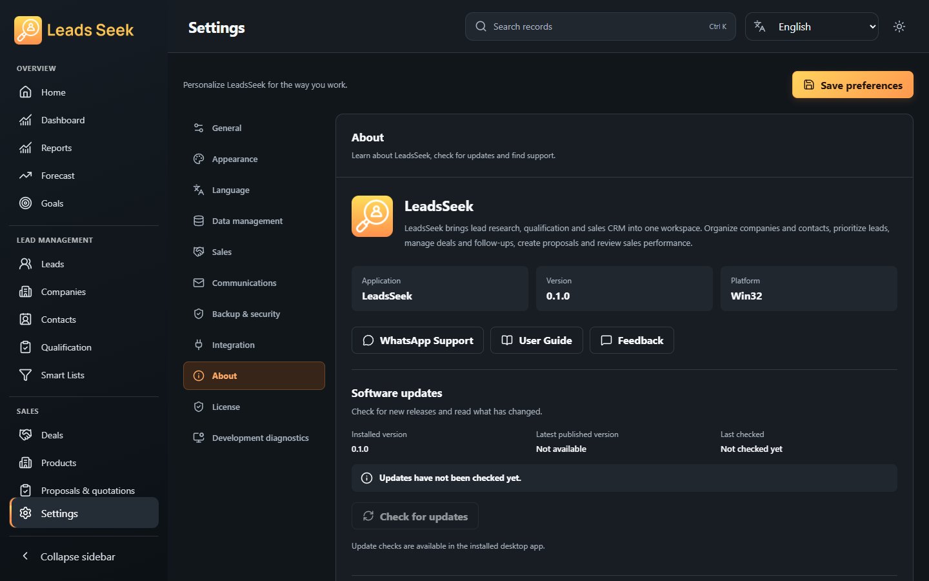This screenshot has height=581, width=929.
Task: Open Backup & security settings
Action: tap(254, 314)
